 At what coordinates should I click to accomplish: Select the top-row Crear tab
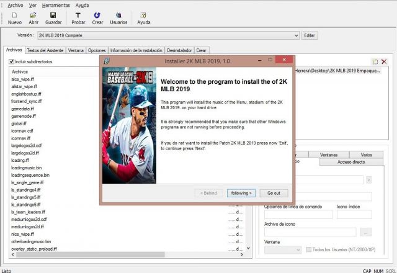[x=201, y=50]
